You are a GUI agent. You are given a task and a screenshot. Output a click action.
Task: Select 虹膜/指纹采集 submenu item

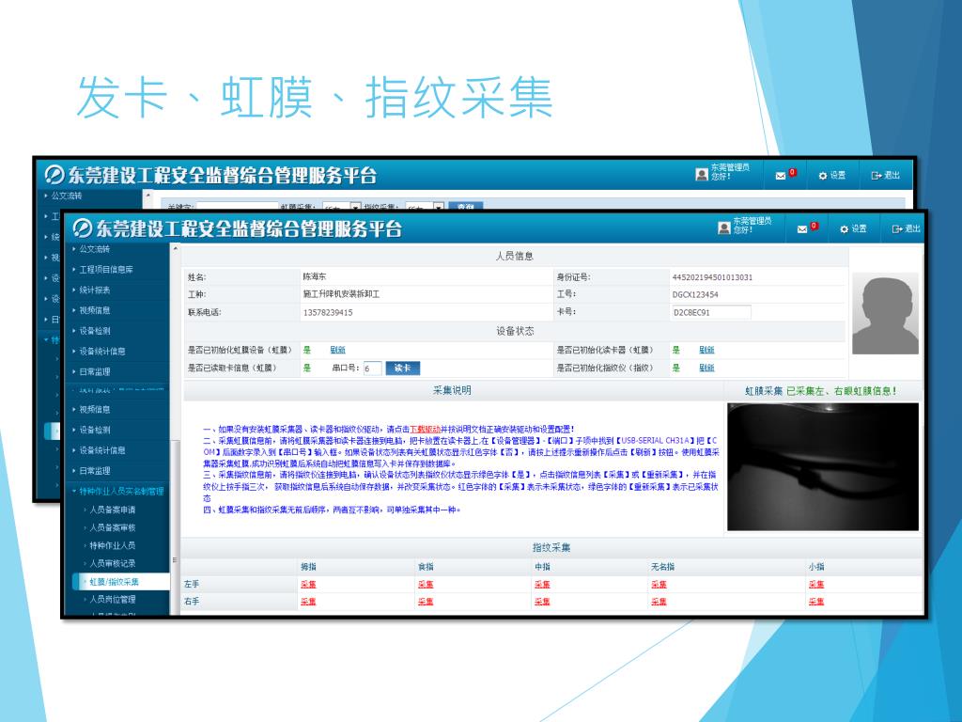click(x=121, y=581)
